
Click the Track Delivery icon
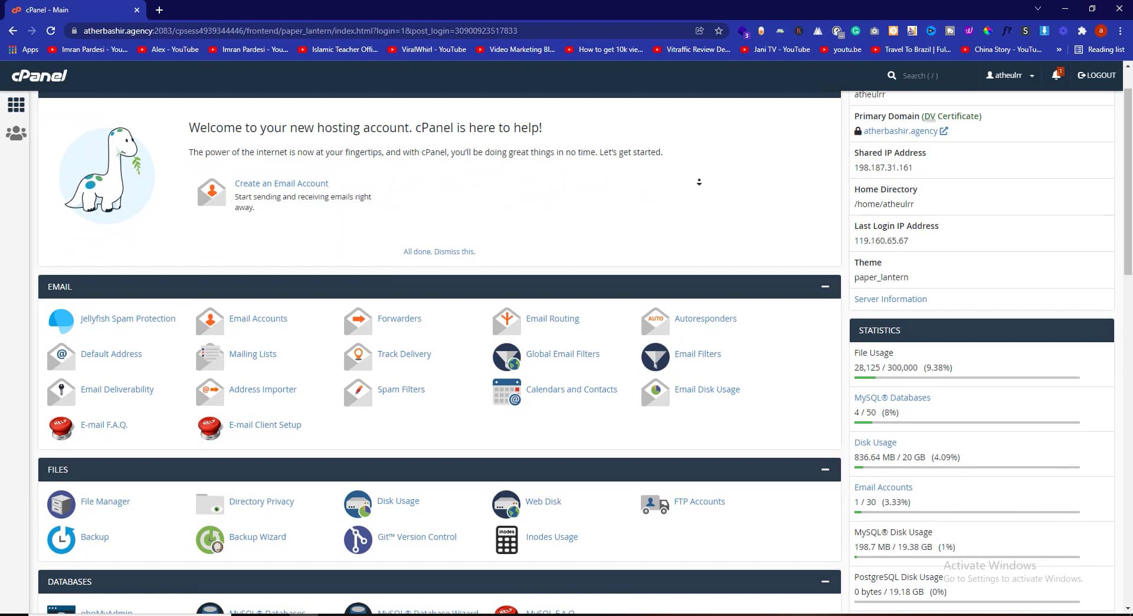tap(358, 356)
